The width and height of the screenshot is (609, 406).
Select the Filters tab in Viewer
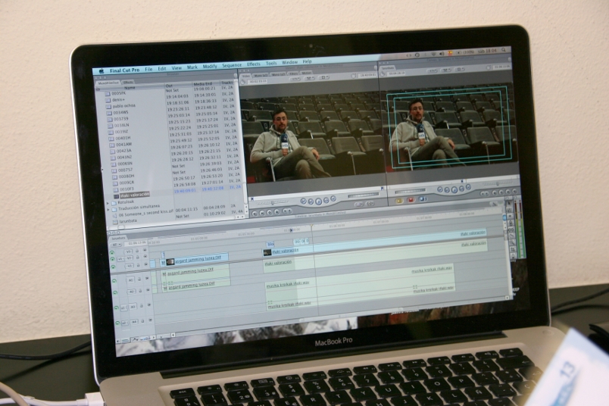[294, 73]
